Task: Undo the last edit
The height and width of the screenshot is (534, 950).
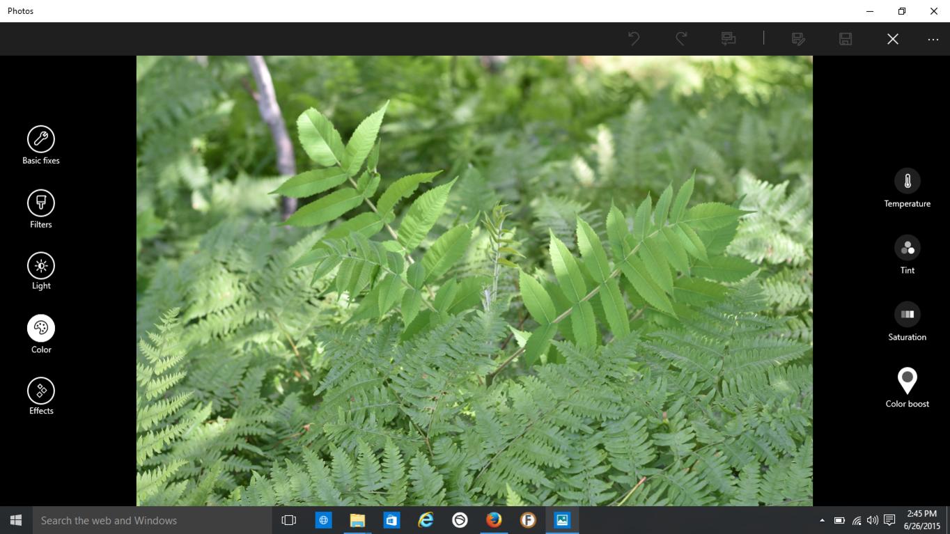Action: tap(634, 39)
